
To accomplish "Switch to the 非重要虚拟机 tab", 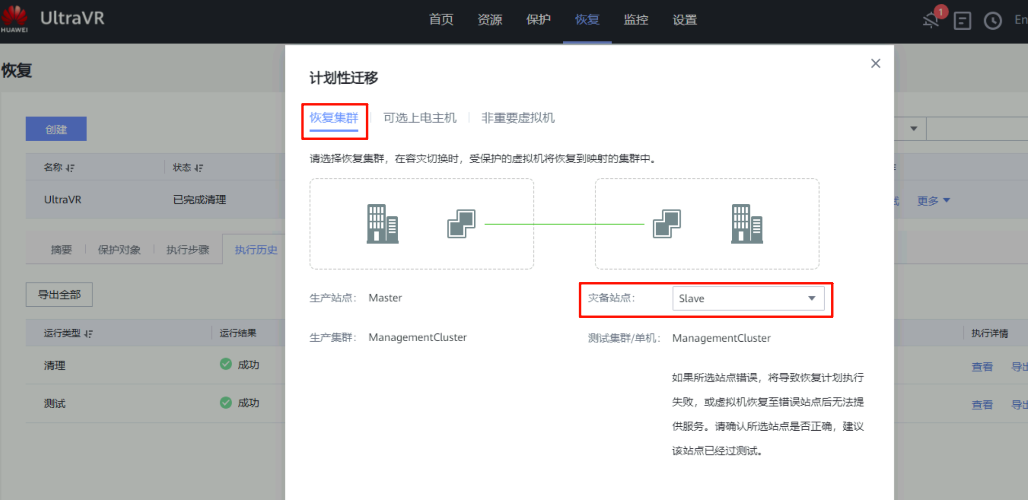I will coord(518,118).
